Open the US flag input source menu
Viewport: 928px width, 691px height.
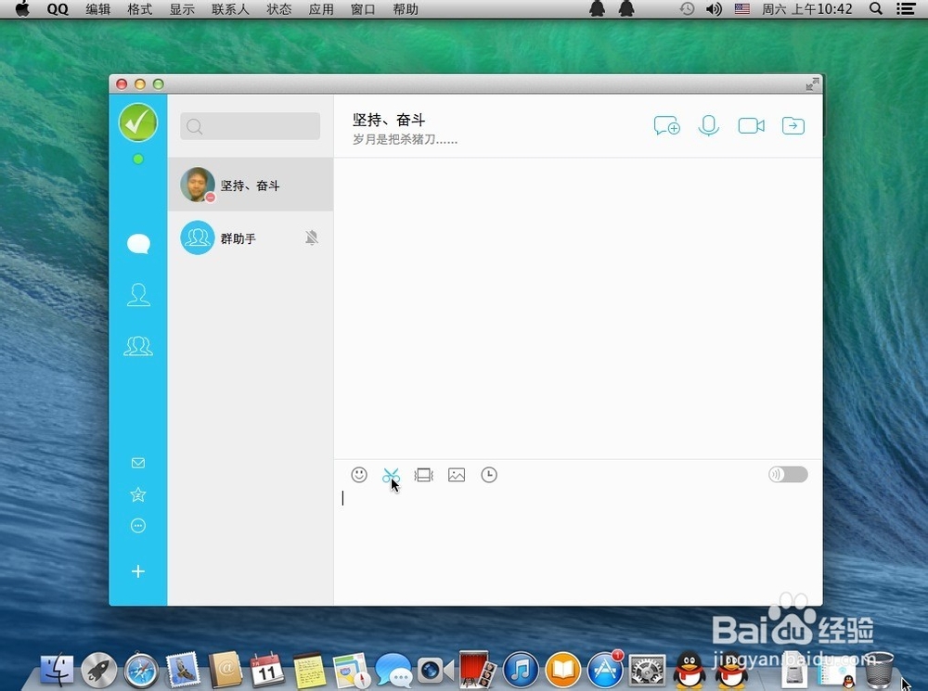[x=742, y=9]
